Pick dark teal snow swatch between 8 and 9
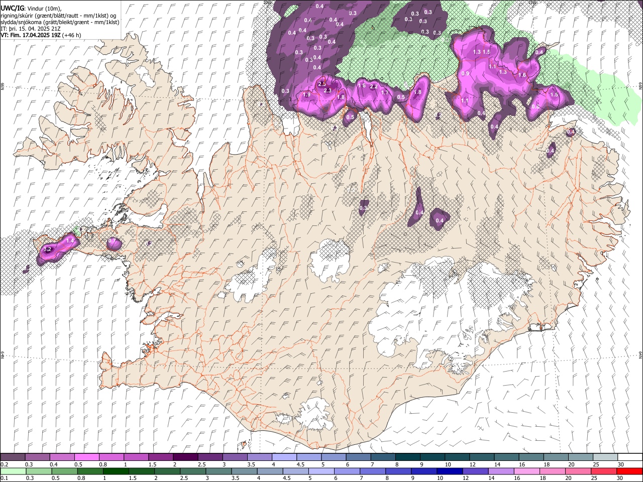643x482 pixels. click(407, 457)
